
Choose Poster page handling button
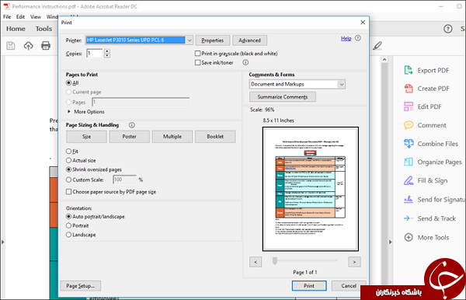point(129,137)
